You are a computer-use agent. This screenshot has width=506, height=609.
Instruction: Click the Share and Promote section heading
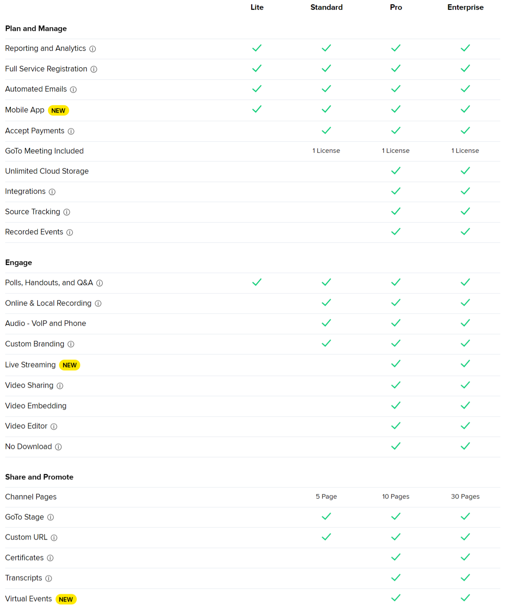pos(39,477)
